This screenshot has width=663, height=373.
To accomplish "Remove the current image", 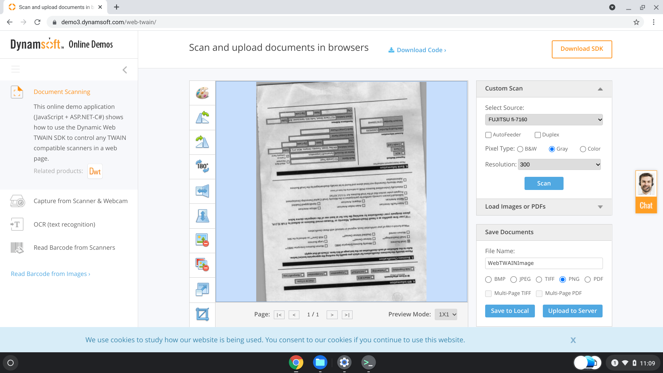I will (202, 240).
